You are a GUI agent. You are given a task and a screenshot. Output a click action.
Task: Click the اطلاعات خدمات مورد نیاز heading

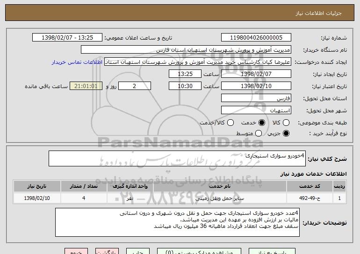(313, 174)
